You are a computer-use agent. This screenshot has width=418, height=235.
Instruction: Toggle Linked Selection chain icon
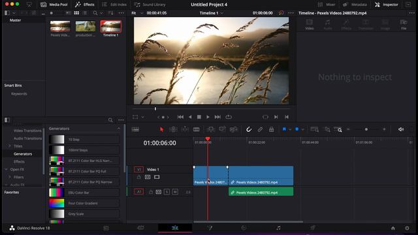click(x=260, y=129)
